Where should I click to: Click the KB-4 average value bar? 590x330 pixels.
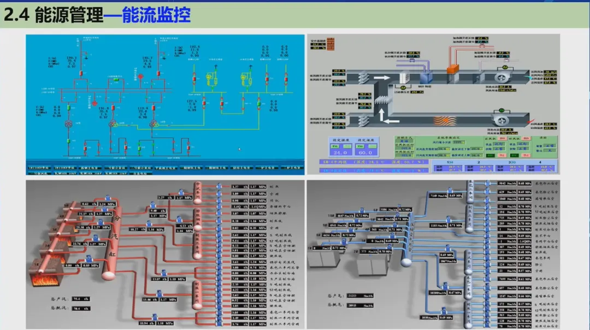pyautogui.click(x=374, y=162)
